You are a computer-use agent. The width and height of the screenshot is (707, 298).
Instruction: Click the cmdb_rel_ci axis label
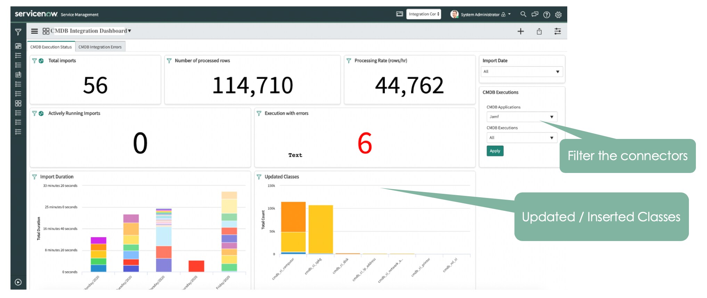450,265
